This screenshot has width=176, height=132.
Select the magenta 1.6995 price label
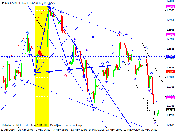(170, 7)
